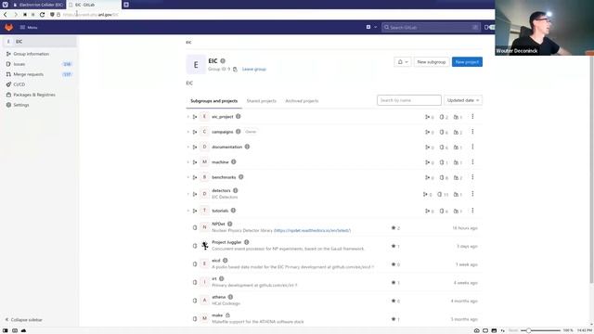Screen dimensions: 594x334
Task: Open the campaigns subgroup link
Action: pyautogui.click(x=223, y=132)
